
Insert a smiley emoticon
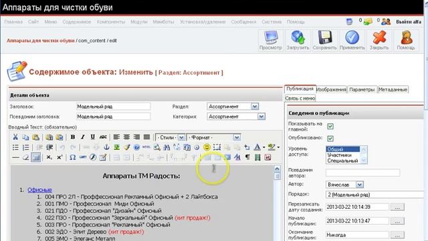coord(207,147)
